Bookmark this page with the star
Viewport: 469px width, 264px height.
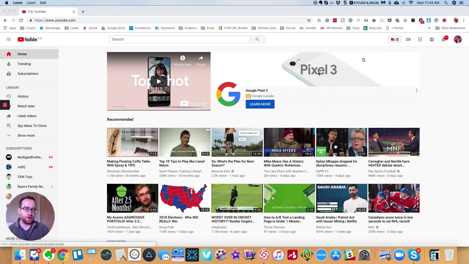pyautogui.click(x=309, y=20)
